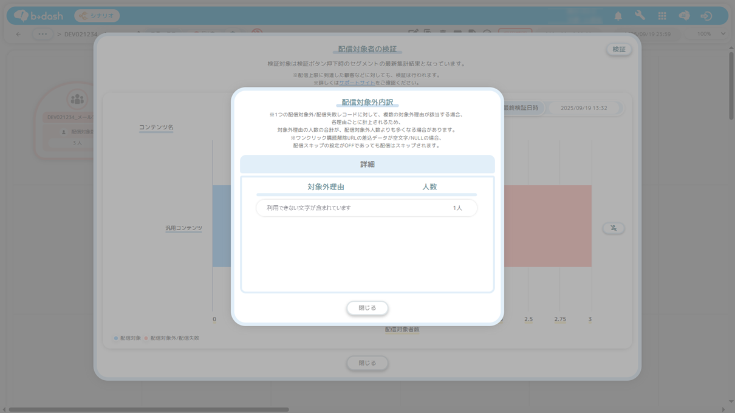Expand the 100% zoom dropdown
This screenshot has height=413, width=735.
coord(709,34)
